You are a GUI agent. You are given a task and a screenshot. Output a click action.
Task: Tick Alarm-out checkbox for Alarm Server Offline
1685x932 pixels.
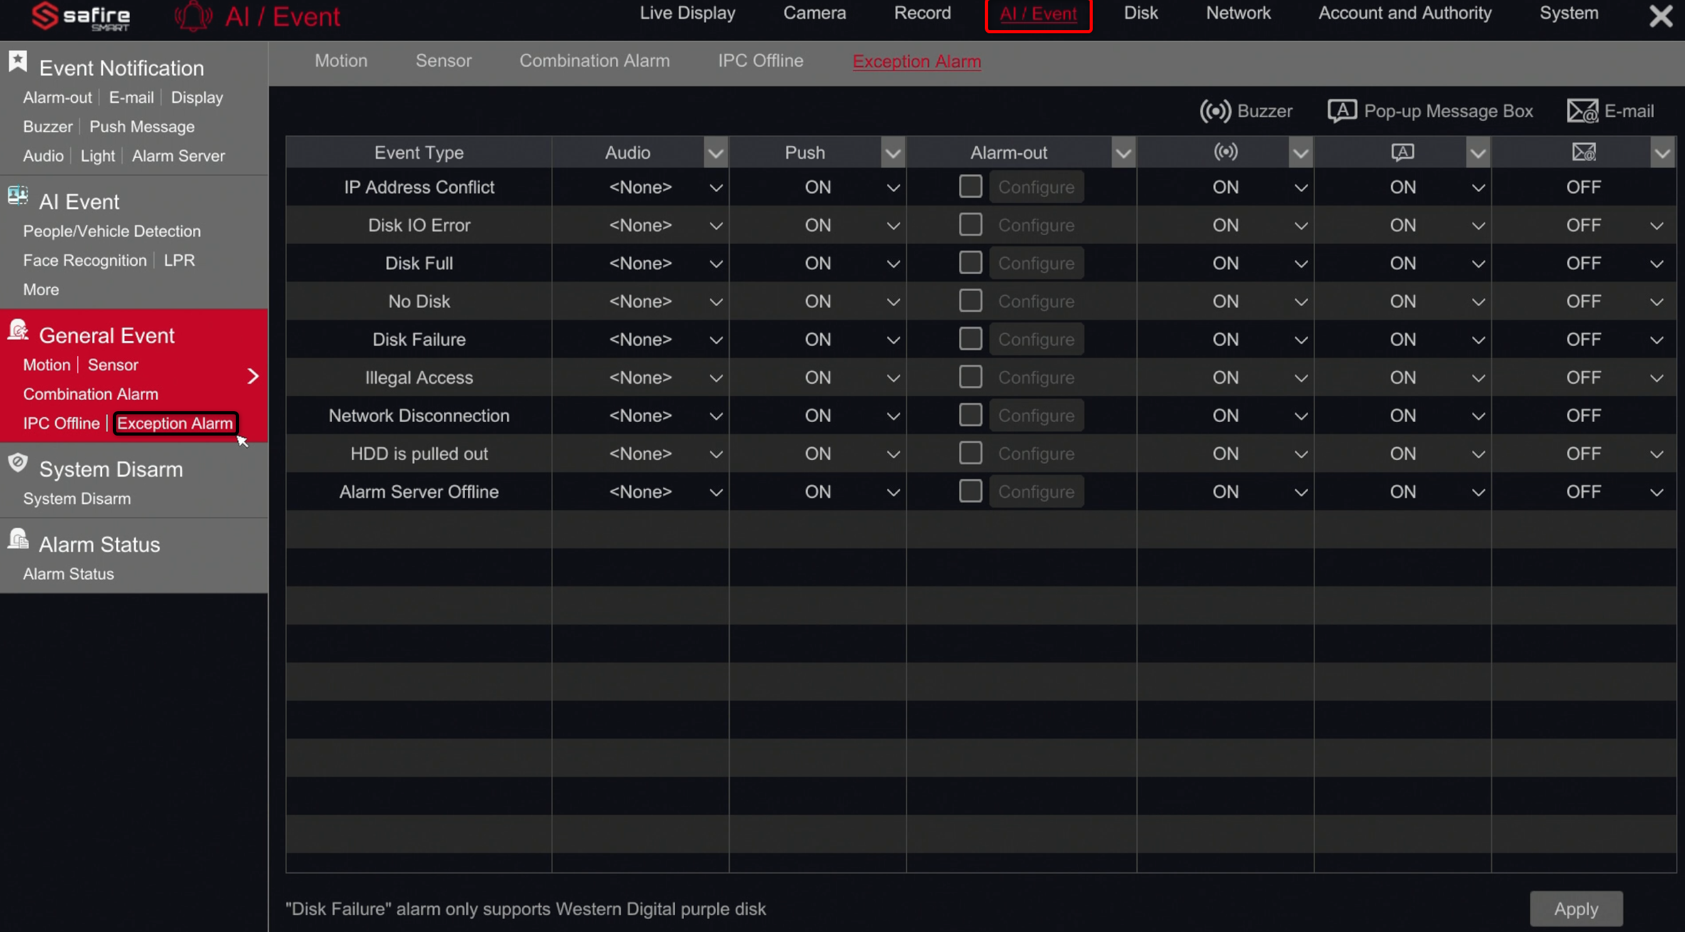click(970, 491)
